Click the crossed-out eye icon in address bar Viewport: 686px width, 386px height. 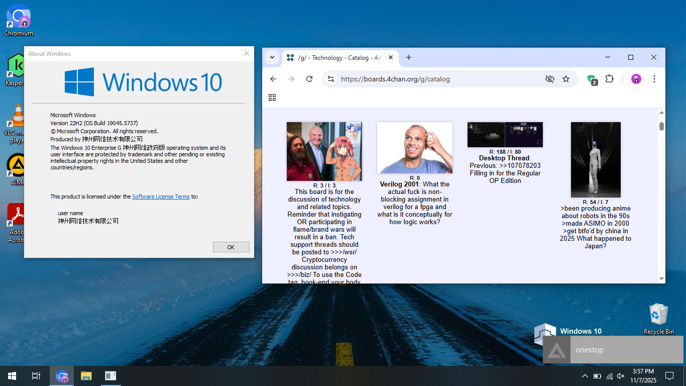550,79
